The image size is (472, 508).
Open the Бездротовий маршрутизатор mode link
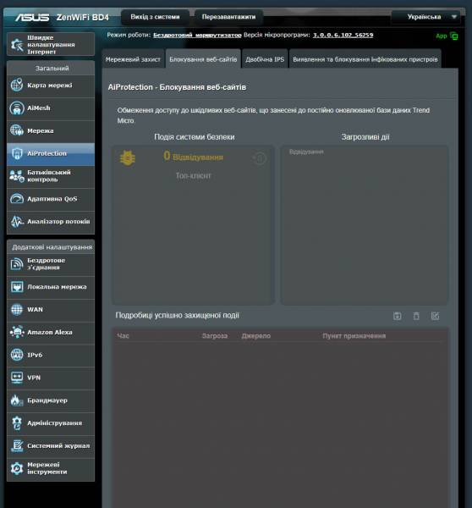197,35
